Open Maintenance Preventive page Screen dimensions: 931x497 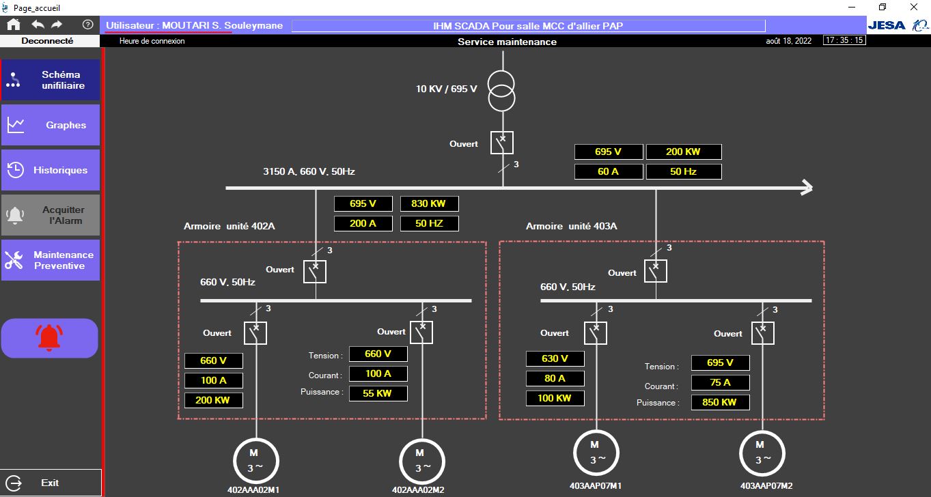pyautogui.click(x=51, y=260)
